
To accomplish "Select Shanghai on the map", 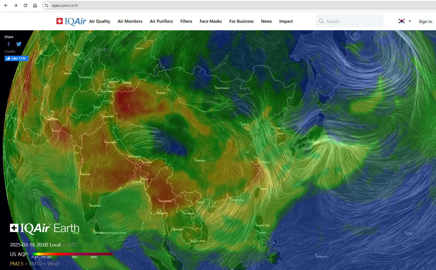I will (x=264, y=162).
